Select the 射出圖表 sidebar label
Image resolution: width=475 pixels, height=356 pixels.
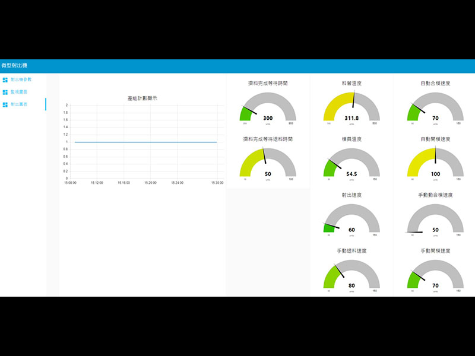pyautogui.click(x=19, y=104)
